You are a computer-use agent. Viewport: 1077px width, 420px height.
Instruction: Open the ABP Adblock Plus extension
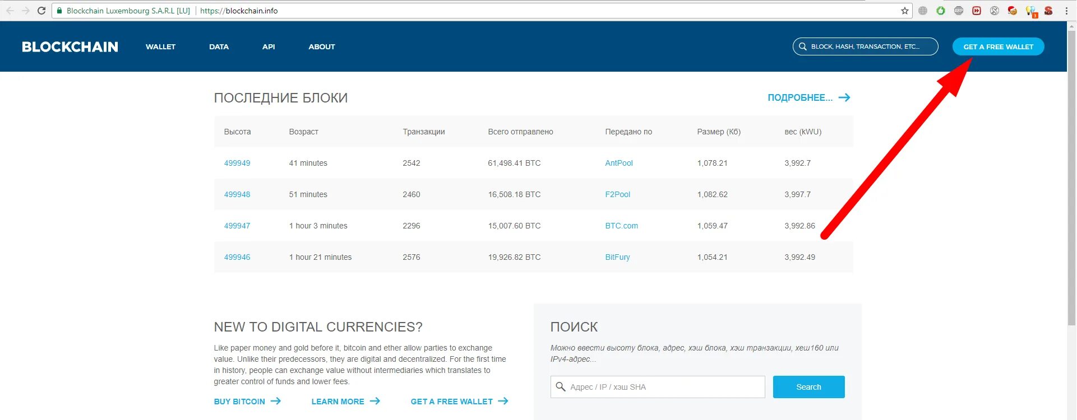[x=959, y=11]
